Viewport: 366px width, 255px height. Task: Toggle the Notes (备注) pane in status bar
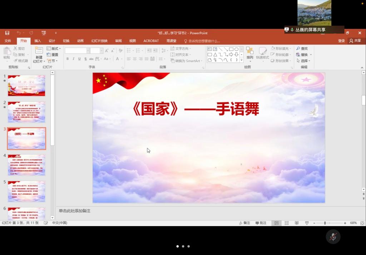(x=244, y=223)
